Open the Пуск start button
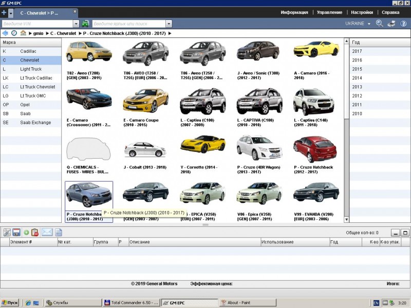This screenshot has width=411, height=308. click(10, 303)
